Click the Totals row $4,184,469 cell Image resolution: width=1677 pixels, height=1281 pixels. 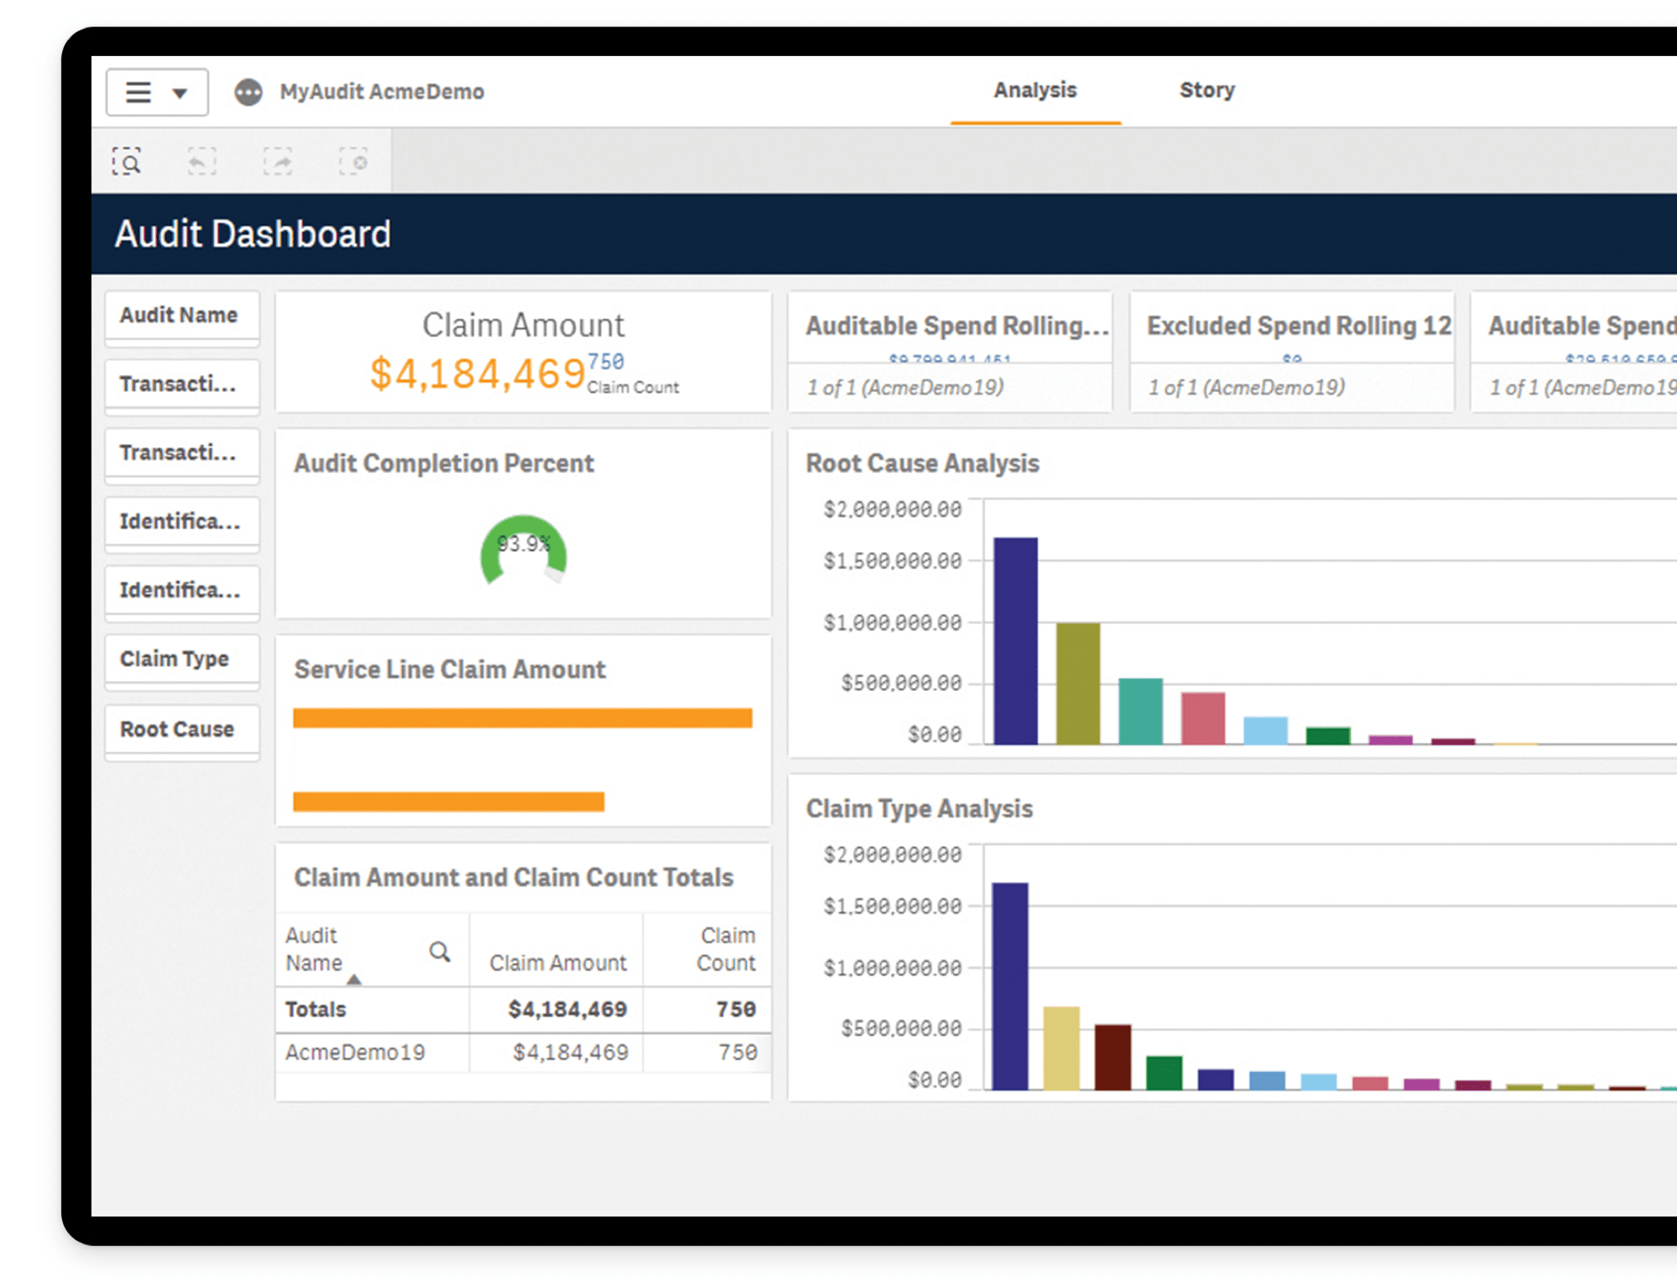(568, 1009)
